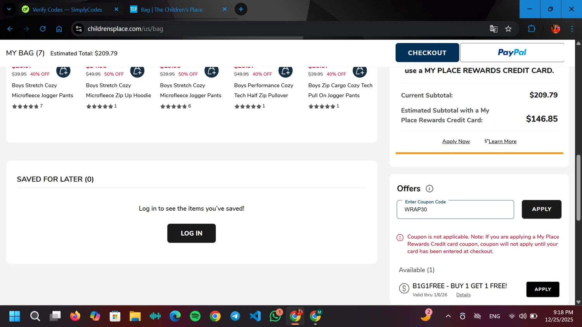Open the volume control in system tray
The height and width of the screenshot is (327, 582).
pyautogui.click(x=523, y=316)
